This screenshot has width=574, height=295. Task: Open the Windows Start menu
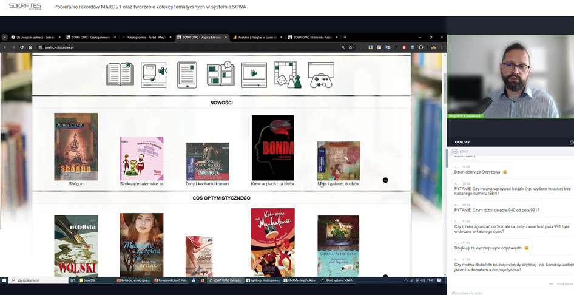4,280
